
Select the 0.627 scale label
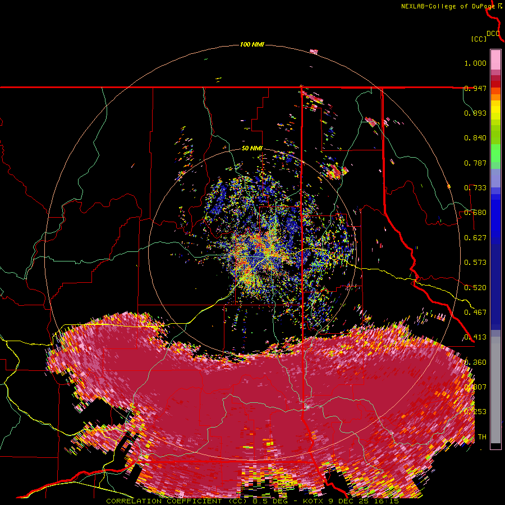pyautogui.click(x=475, y=238)
